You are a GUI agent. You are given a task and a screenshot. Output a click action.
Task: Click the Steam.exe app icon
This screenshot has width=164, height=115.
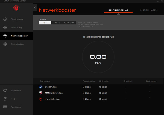coord(41,87)
